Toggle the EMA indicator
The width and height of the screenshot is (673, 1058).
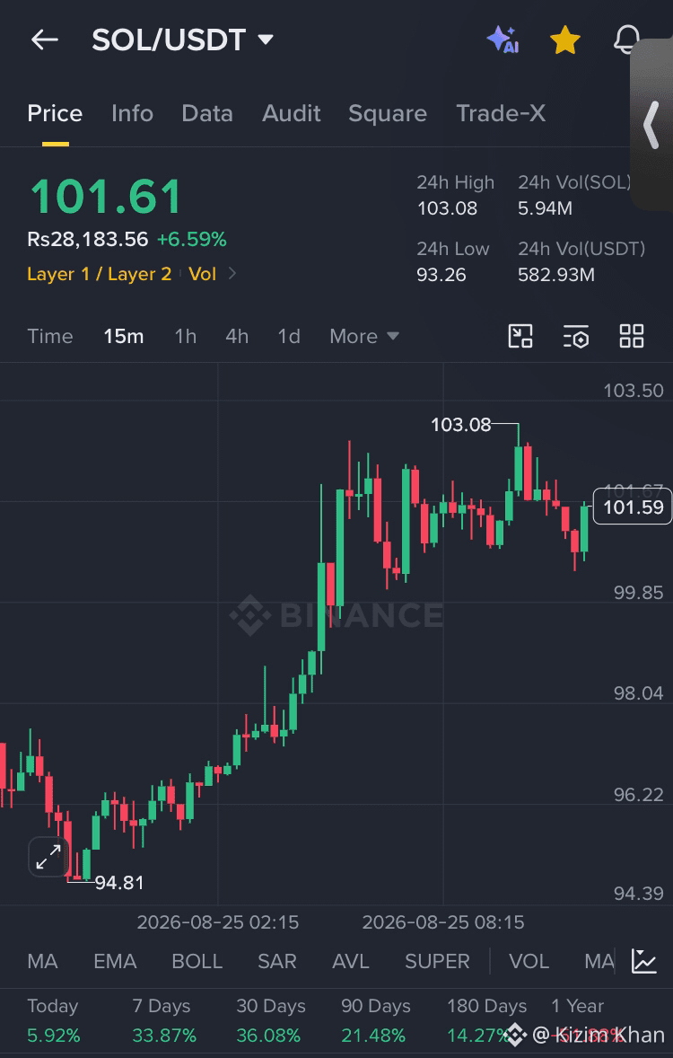[x=116, y=961]
